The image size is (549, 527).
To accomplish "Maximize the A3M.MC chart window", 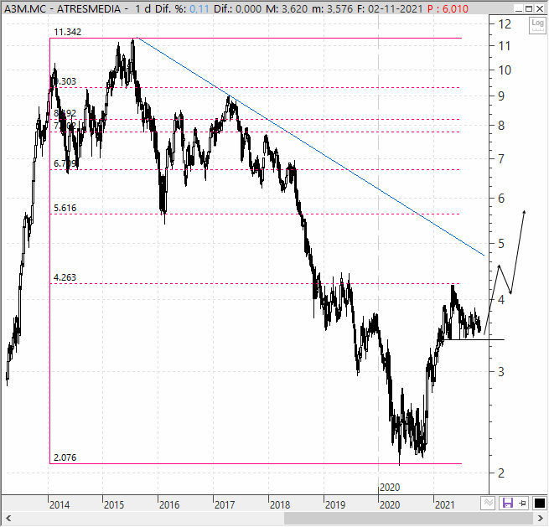I will point(530,8).
